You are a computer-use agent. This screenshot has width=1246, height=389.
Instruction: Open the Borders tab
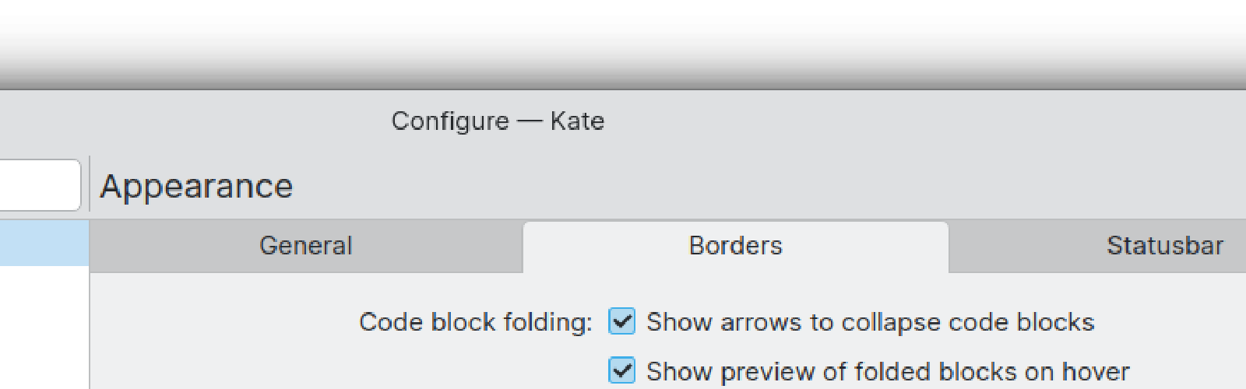[x=735, y=246]
